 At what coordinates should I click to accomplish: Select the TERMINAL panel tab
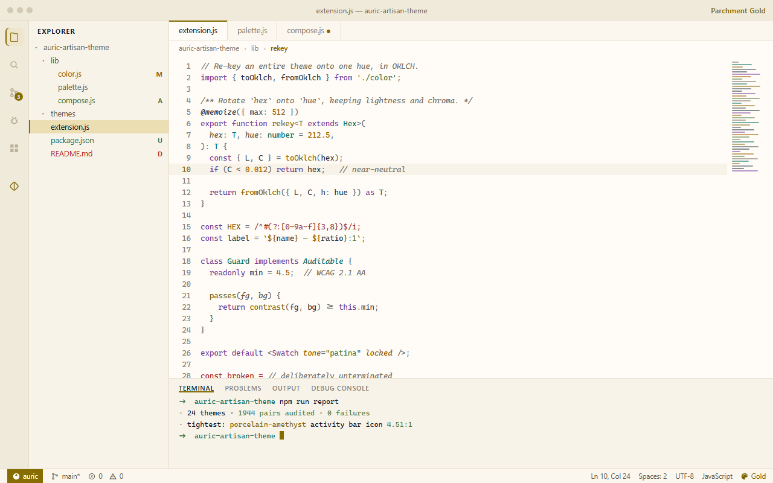point(196,388)
